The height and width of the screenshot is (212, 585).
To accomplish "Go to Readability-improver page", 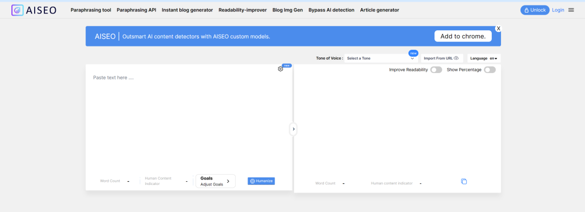I will (x=243, y=10).
